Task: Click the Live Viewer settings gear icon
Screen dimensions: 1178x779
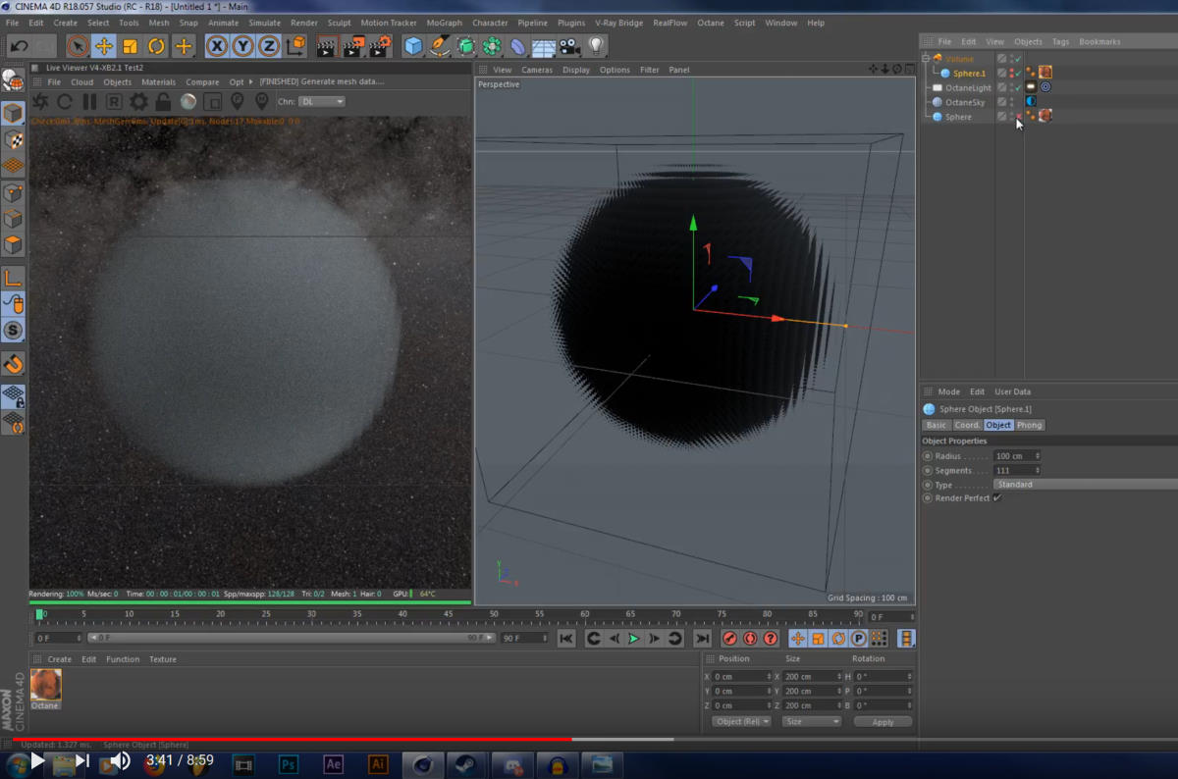Action: click(x=138, y=102)
